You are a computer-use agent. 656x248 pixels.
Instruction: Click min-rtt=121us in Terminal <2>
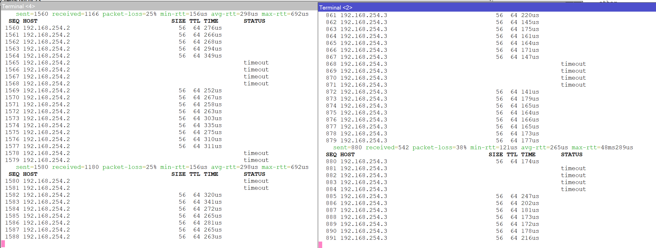point(494,147)
